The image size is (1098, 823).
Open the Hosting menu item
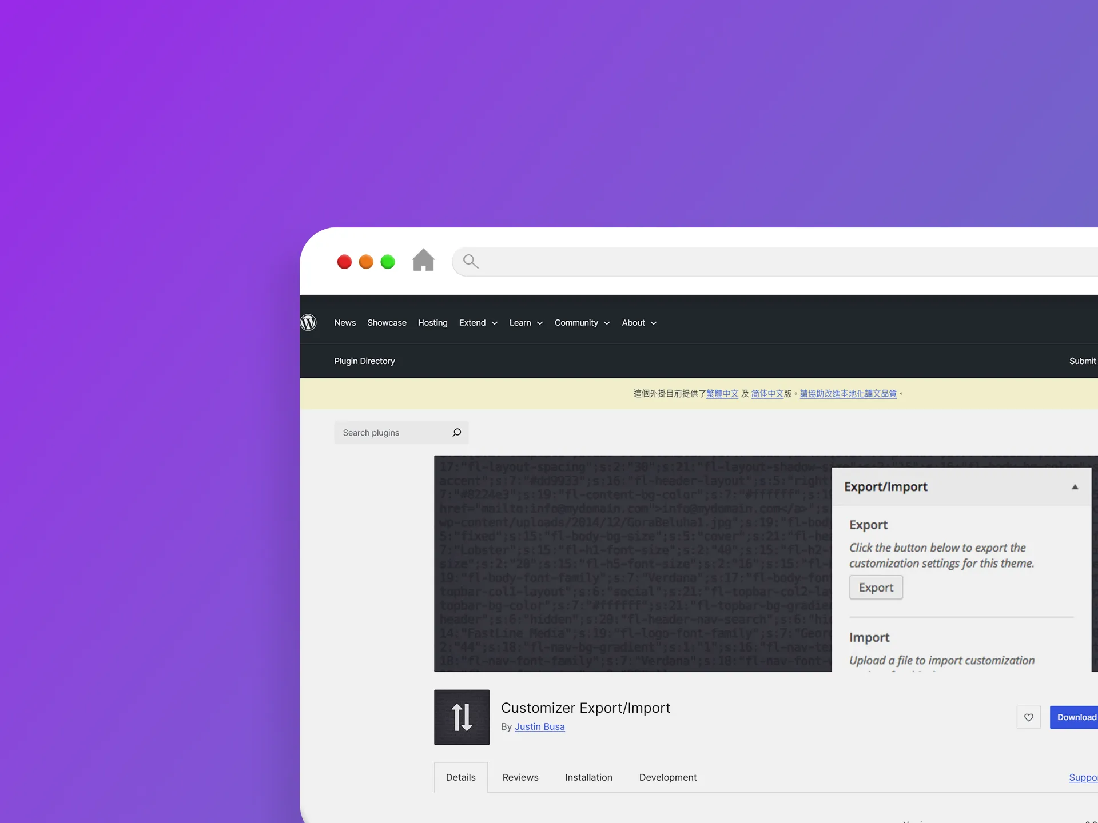tap(432, 323)
